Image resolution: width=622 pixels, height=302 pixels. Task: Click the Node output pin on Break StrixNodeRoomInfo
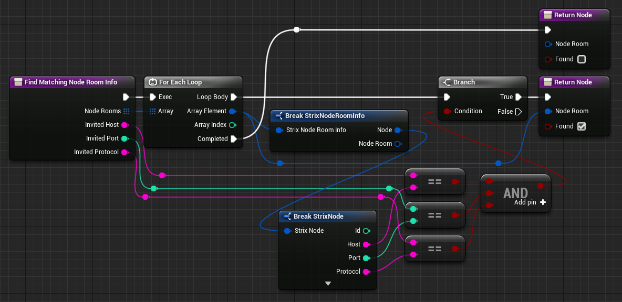398,130
